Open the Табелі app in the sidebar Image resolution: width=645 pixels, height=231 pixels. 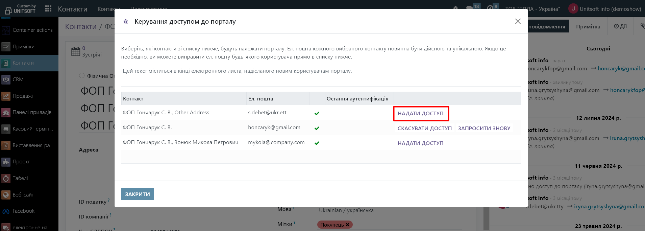(x=20, y=178)
